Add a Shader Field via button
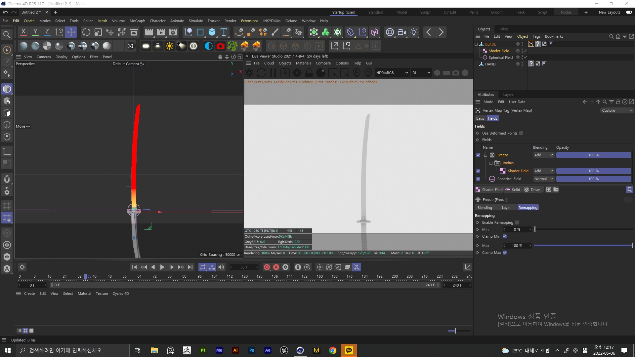This screenshot has width=635, height=357. point(489,190)
